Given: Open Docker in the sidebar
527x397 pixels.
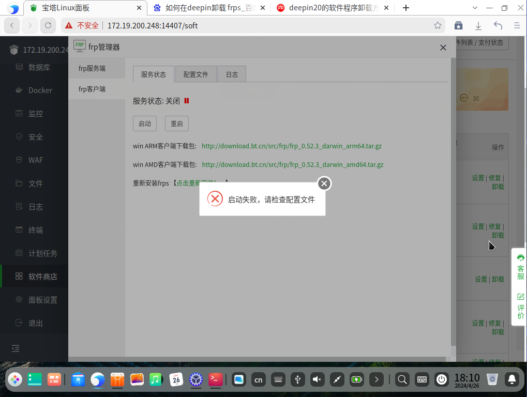Looking at the screenshot, I should [34, 90].
